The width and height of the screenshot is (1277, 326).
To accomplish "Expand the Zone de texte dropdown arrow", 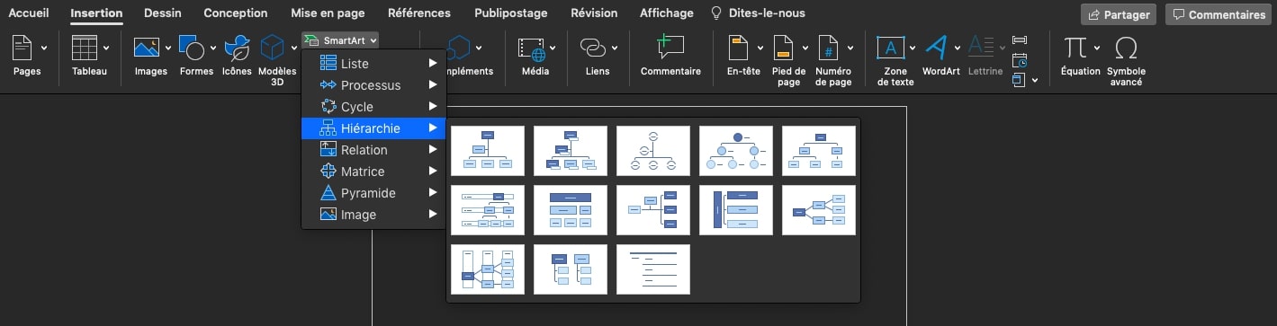I will [x=913, y=48].
